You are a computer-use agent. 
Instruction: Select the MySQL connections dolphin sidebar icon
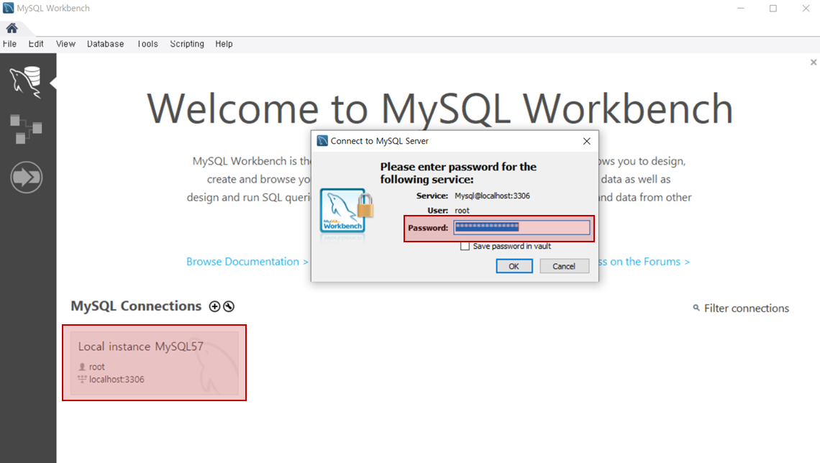click(26, 81)
